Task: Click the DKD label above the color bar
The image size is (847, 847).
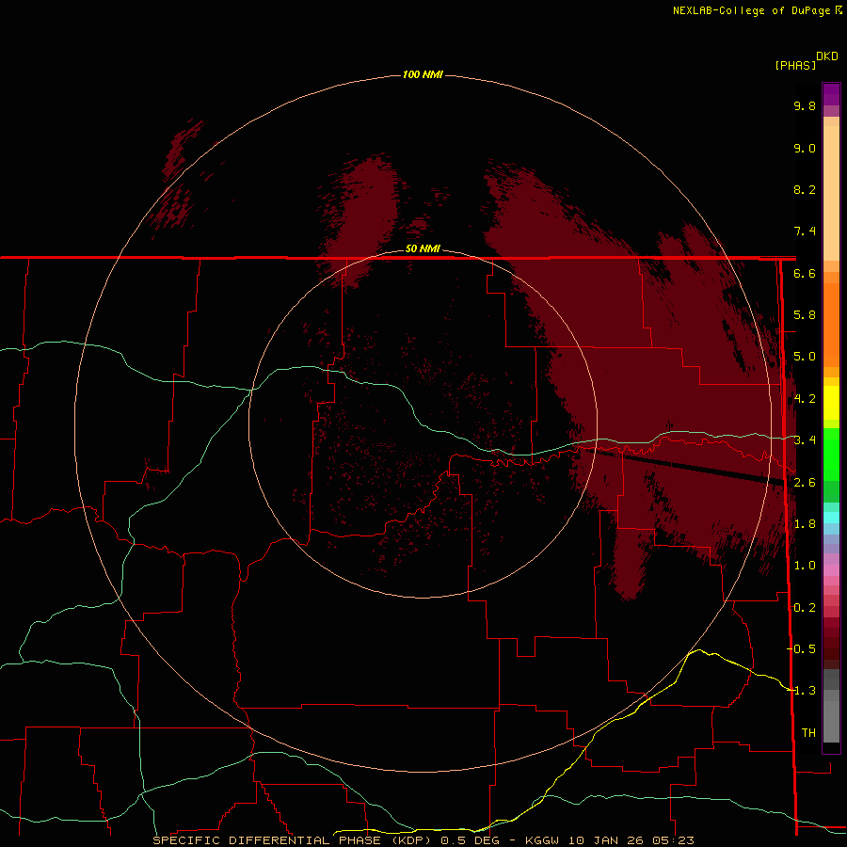Action: [827, 56]
